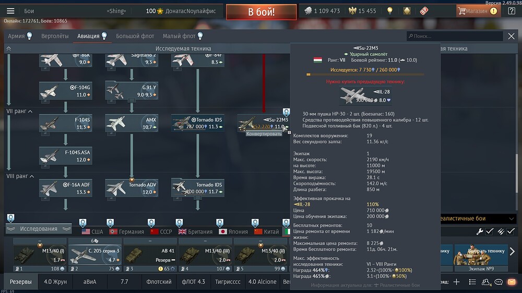Select the Резервы preset tab

[21, 282]
